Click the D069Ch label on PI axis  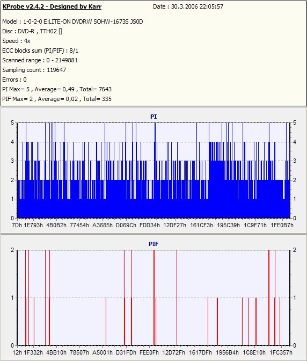point(126,225)
